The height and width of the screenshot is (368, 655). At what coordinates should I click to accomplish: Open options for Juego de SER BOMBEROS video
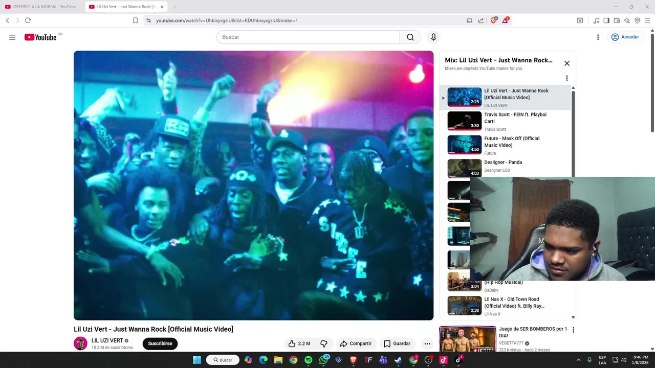(573, 330)
